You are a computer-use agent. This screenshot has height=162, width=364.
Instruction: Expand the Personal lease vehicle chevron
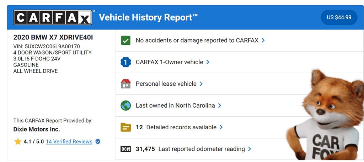point(201,84)
